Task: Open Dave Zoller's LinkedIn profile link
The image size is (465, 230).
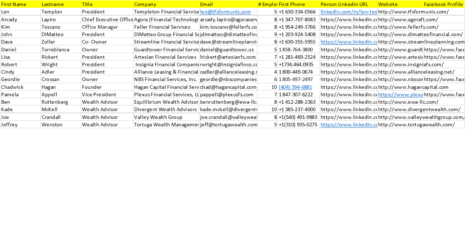Action: tap(349, 42)
